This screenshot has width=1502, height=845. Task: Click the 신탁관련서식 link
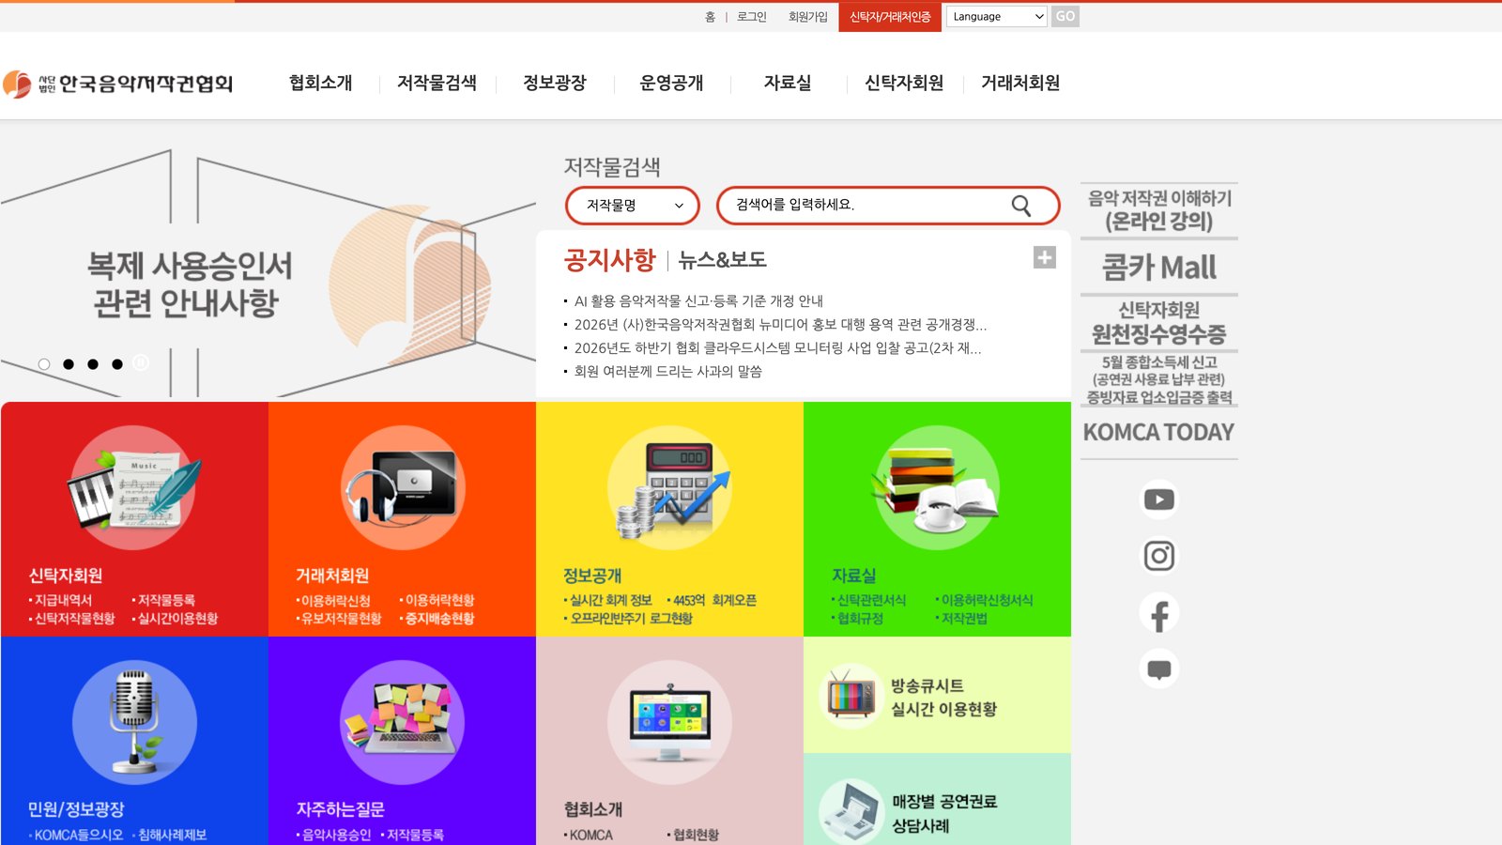871,600
